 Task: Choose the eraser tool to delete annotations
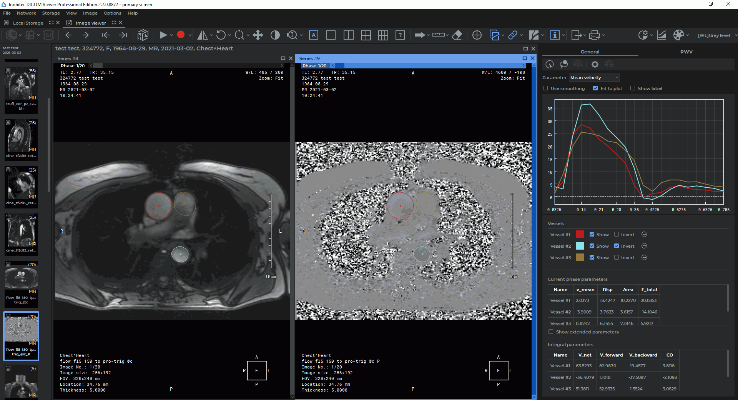457,35
